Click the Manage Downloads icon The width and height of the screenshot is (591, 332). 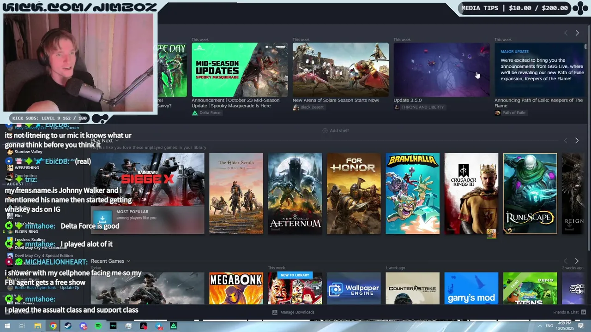tap(275, 312)
